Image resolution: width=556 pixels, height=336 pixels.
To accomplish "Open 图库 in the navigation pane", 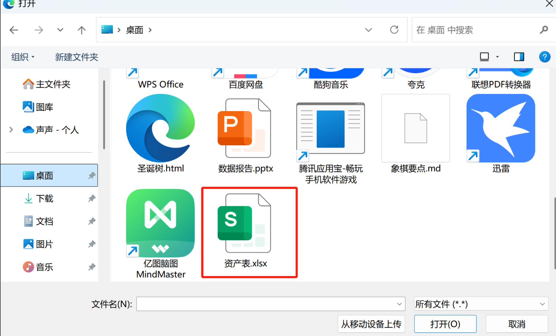I will pyautogui.click(x=38, y=107).
